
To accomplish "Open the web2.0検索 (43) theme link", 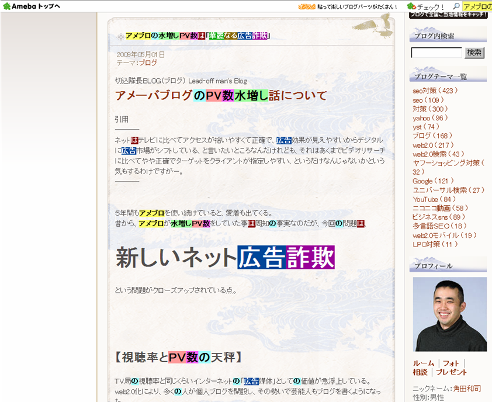I will (x=438, y=154).
